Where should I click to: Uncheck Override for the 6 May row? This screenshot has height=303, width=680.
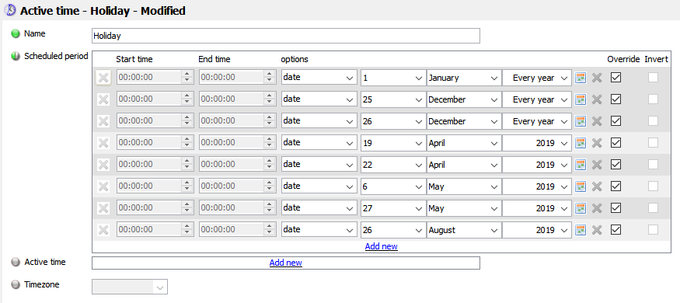615,186
